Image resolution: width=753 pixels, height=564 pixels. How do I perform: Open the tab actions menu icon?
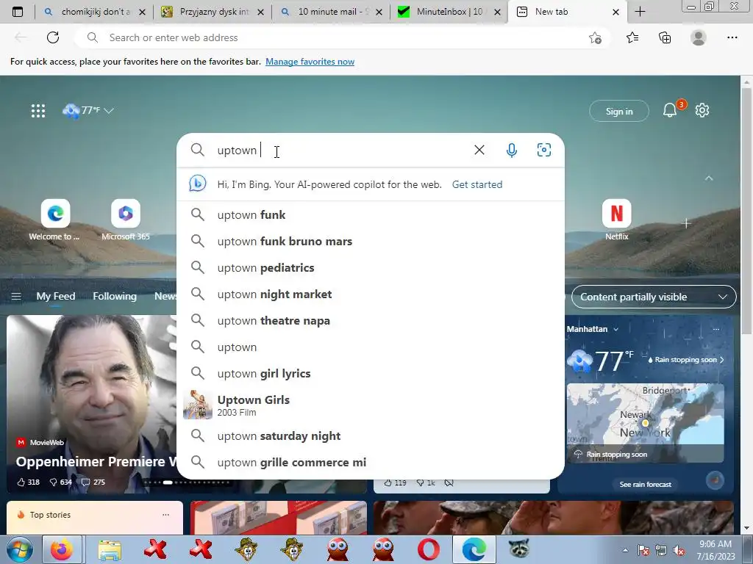click(18, 12)
